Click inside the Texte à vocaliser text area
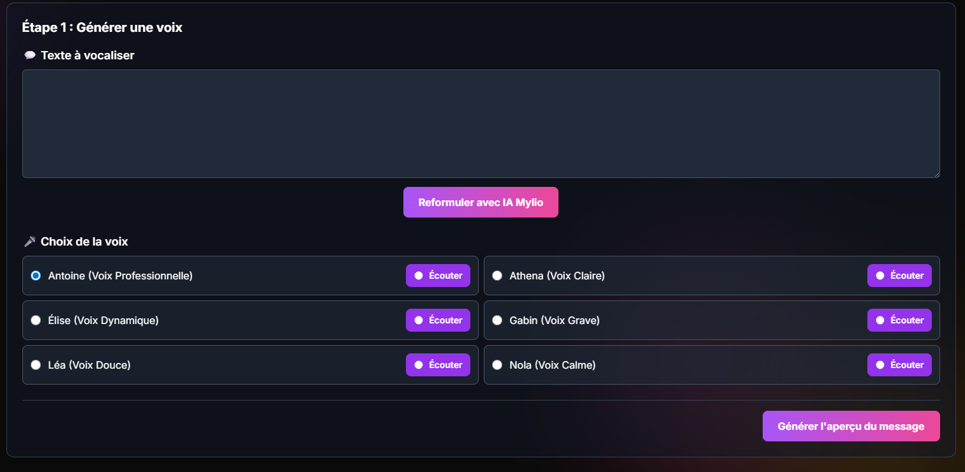This screenshot has width=965, height=472. click(481, 124)
